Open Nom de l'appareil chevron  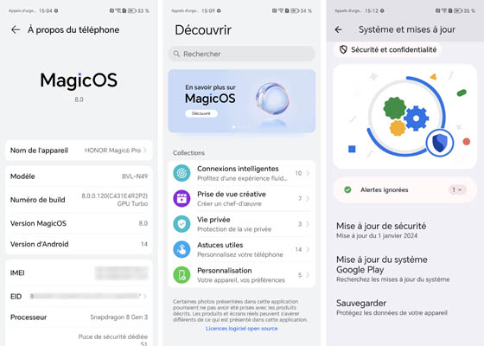pyautogui.click(x=145, y=151)
